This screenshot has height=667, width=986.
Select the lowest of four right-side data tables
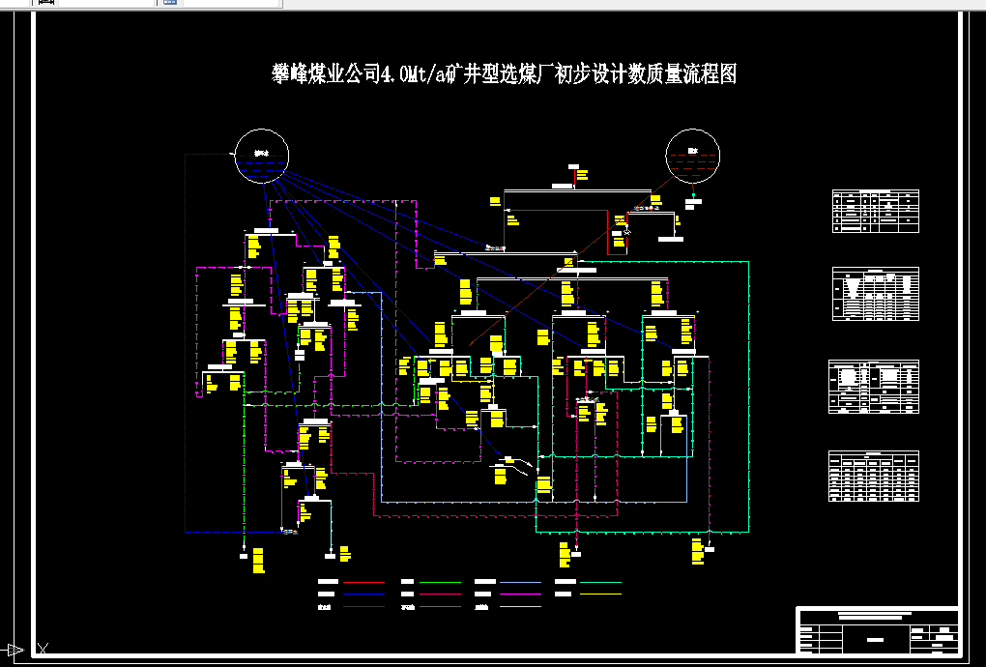874,476
